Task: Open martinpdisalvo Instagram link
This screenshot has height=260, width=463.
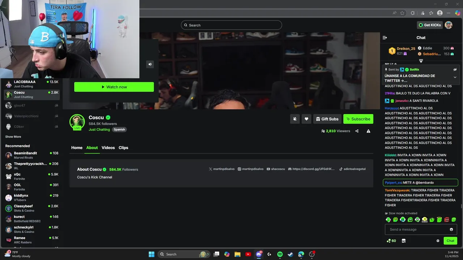Action: [250, 169]
